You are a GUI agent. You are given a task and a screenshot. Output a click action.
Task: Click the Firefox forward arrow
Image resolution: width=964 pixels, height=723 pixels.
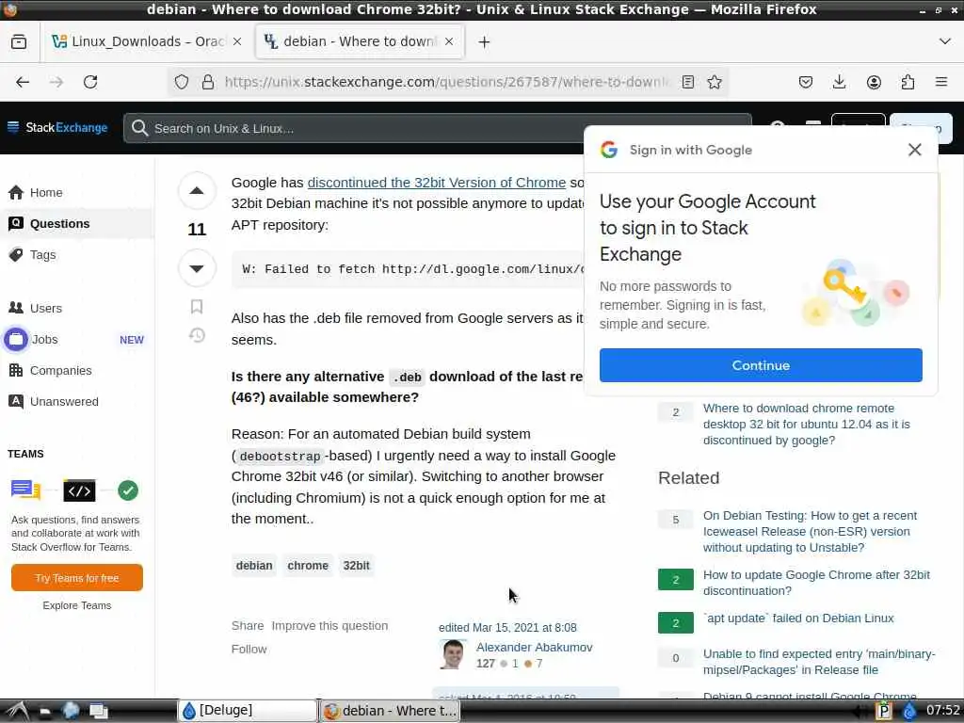pyautogui.click(x=56, y=82)
